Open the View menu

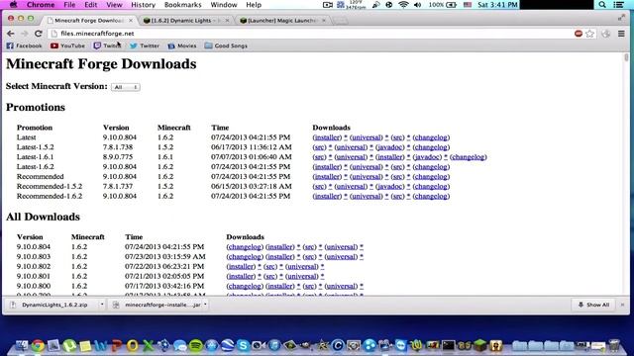click(115, 4)
